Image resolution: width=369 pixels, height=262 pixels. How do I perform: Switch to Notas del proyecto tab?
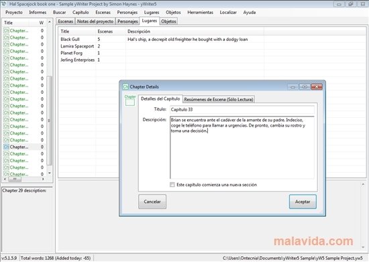pyautogui.click(x=95, y=21)
